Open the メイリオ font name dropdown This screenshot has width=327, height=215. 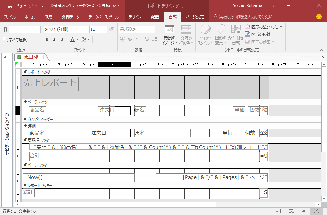[87, 29]
